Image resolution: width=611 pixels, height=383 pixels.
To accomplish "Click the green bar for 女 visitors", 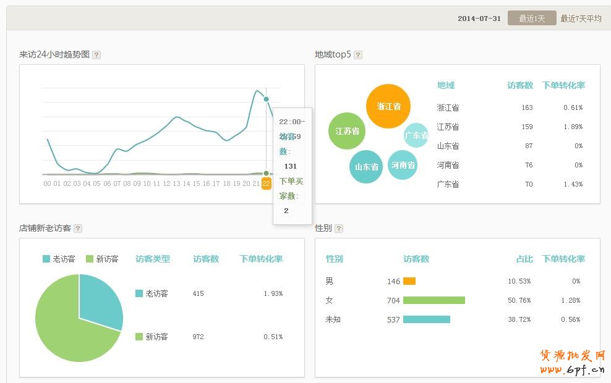I will (x=433, y=300).
